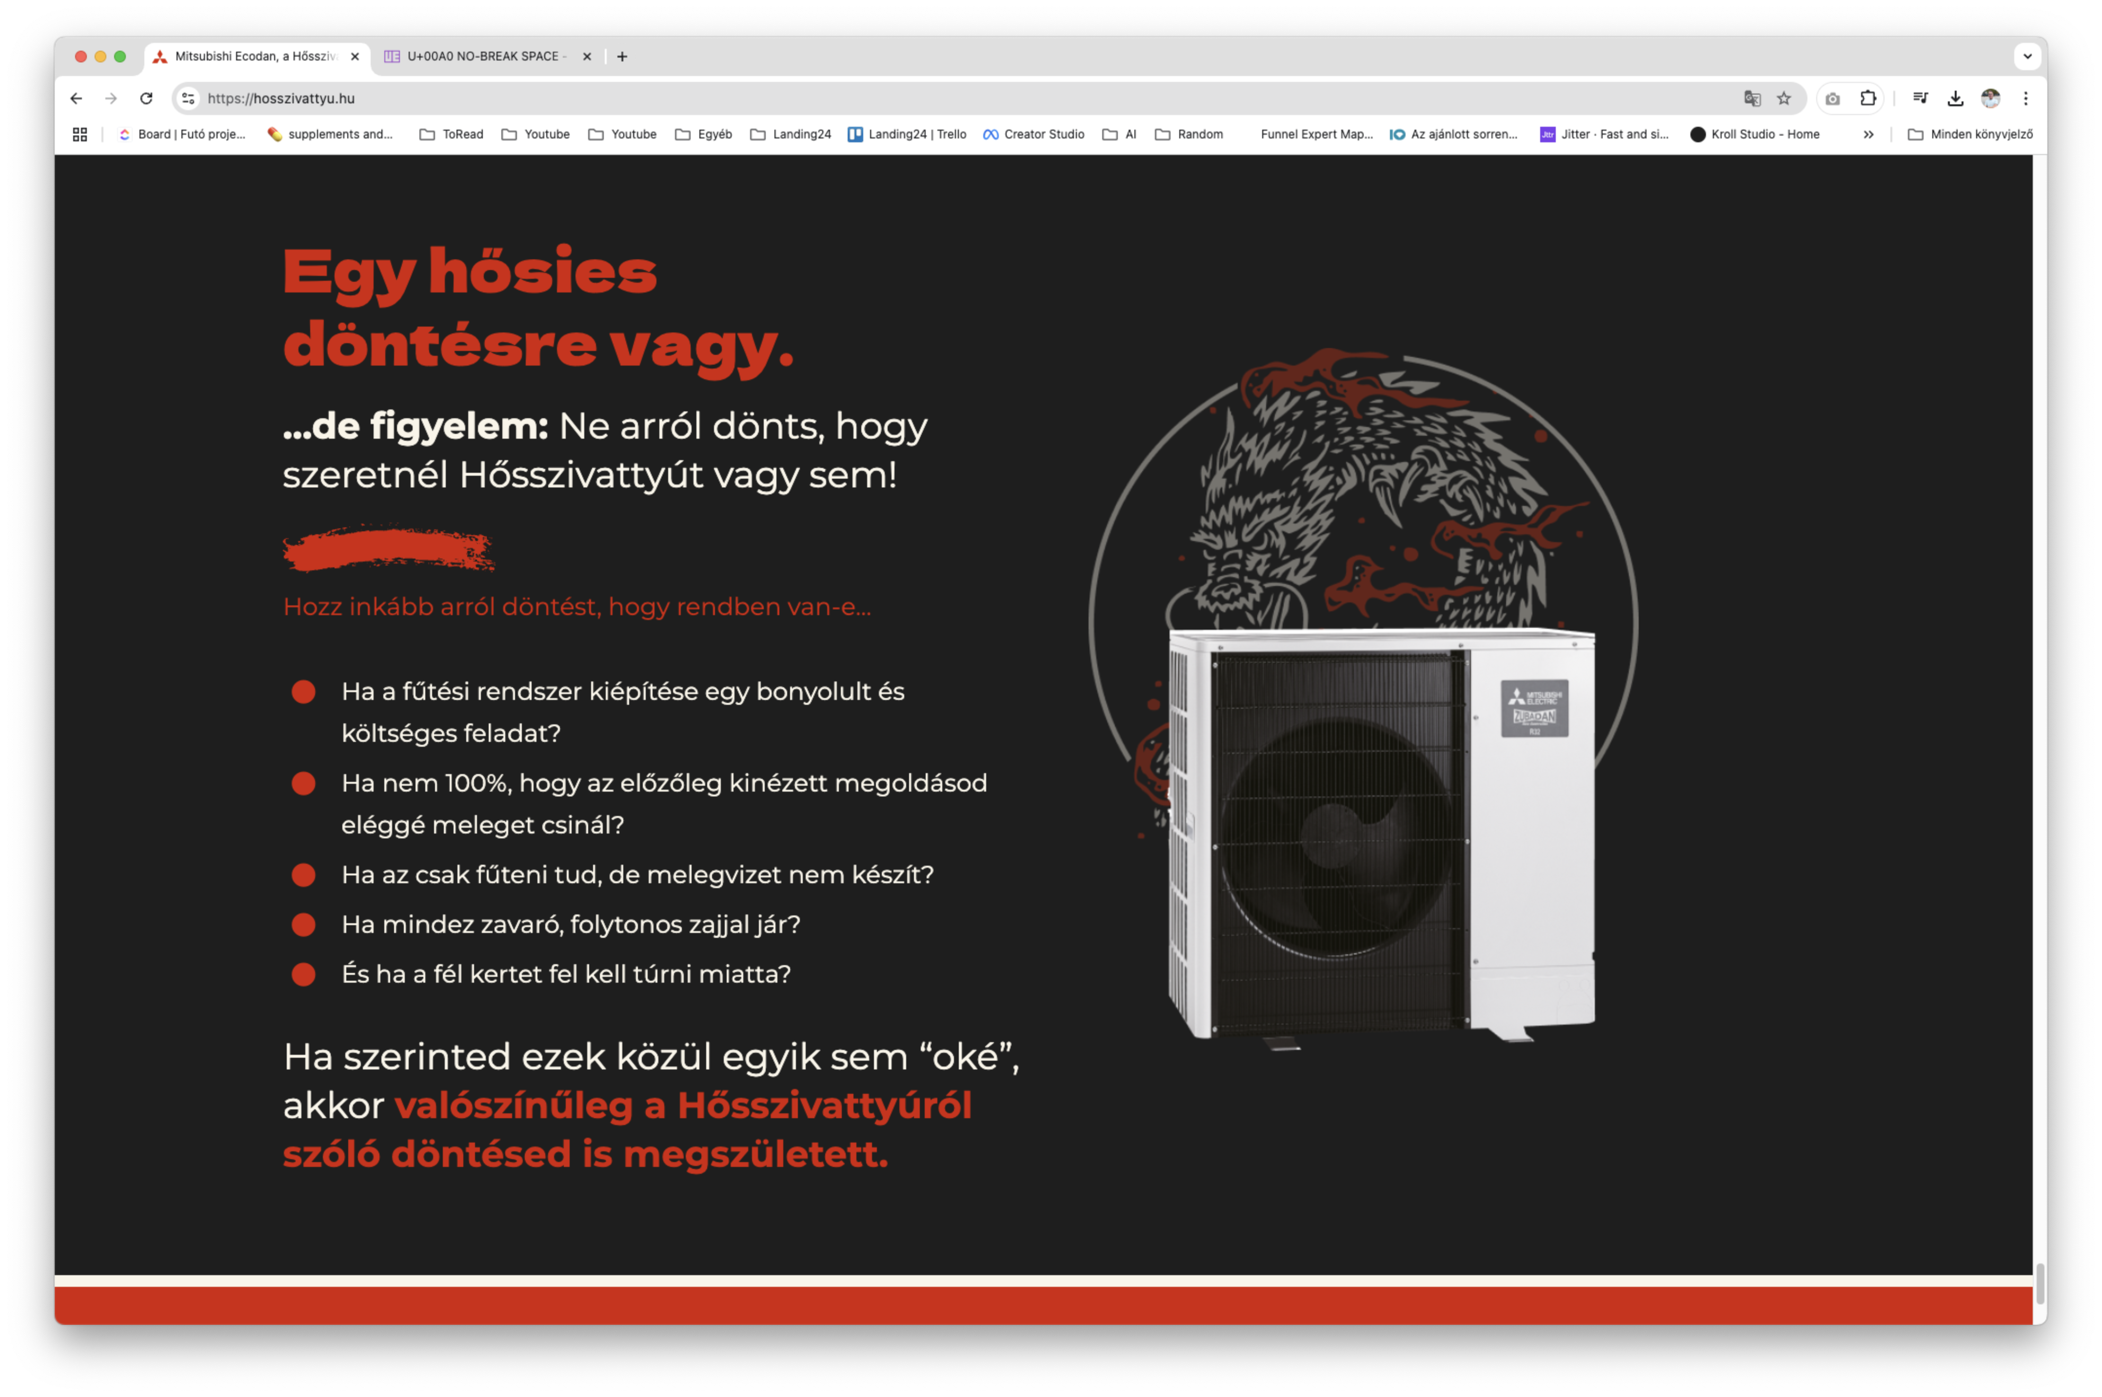Open the Landing24 | Trello bookmark
The height and width of the screenshot is (1397, 2102).
pyautogui.click(x=907, y=135)
